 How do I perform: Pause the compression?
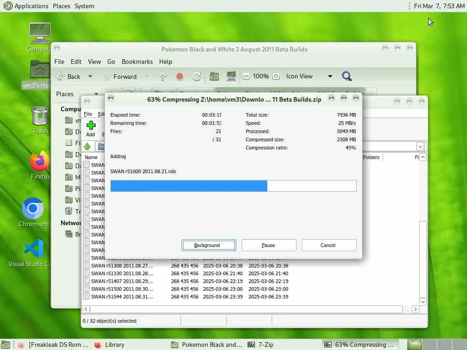click(x=269, y=245)
